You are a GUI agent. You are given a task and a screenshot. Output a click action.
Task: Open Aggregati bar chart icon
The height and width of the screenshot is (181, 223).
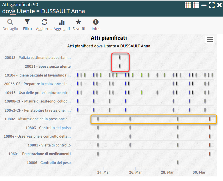[61, 22]
